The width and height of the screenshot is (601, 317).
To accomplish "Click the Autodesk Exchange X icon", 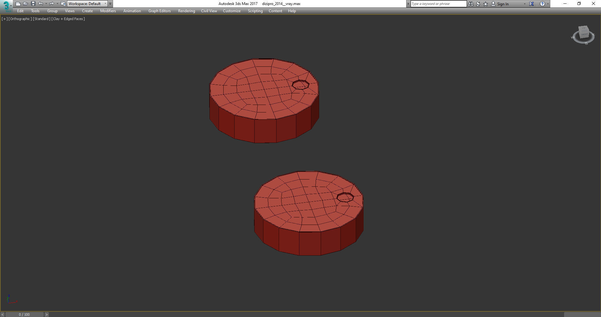I will pos(531,4).
